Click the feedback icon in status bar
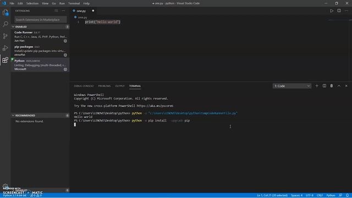352x198 pixels. click(340, 196)
